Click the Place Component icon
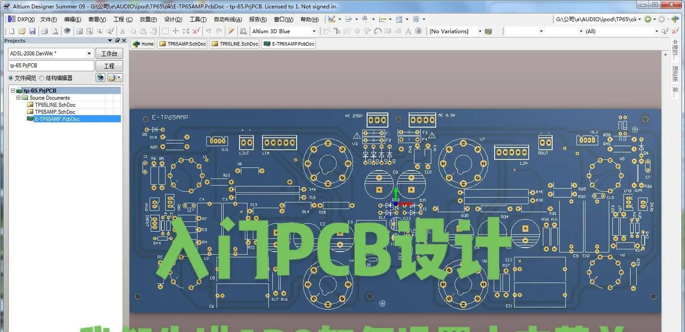This screenshot has width=685, height=332. click(418, 31)
